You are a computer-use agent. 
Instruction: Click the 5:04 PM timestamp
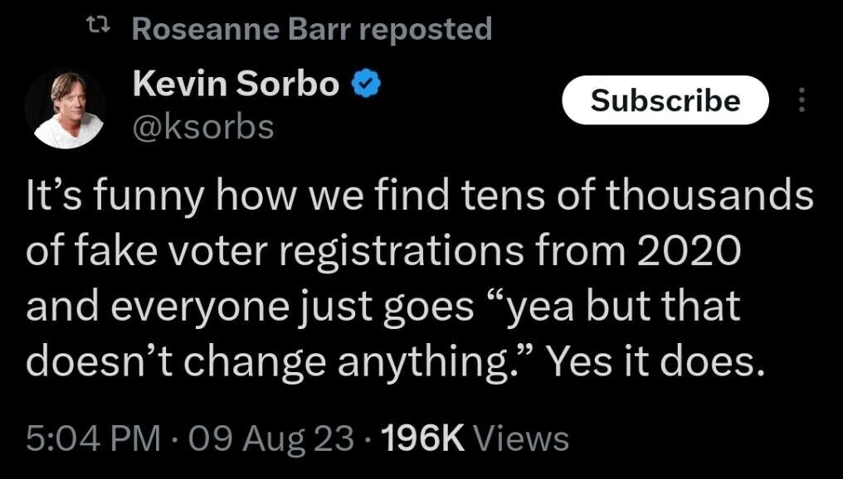pos(91,438)
